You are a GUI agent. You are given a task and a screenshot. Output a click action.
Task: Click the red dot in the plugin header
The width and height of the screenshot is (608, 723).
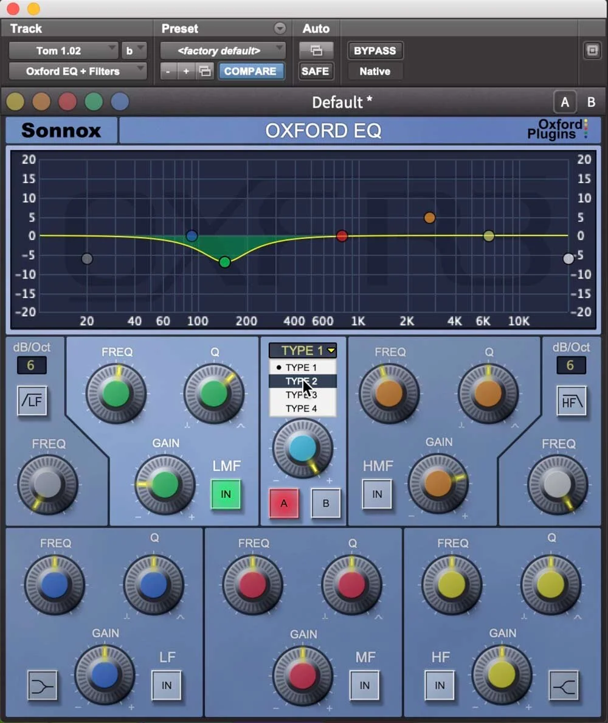coord(67,102)
